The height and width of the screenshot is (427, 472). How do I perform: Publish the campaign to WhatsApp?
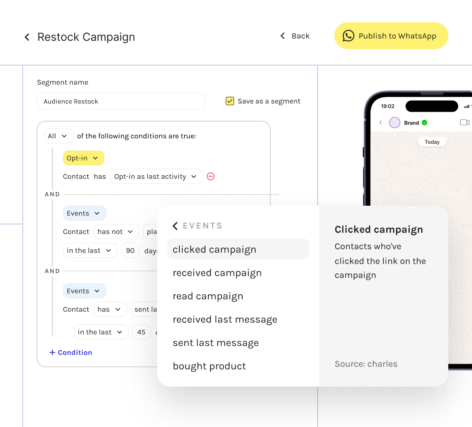click(391, 36)
